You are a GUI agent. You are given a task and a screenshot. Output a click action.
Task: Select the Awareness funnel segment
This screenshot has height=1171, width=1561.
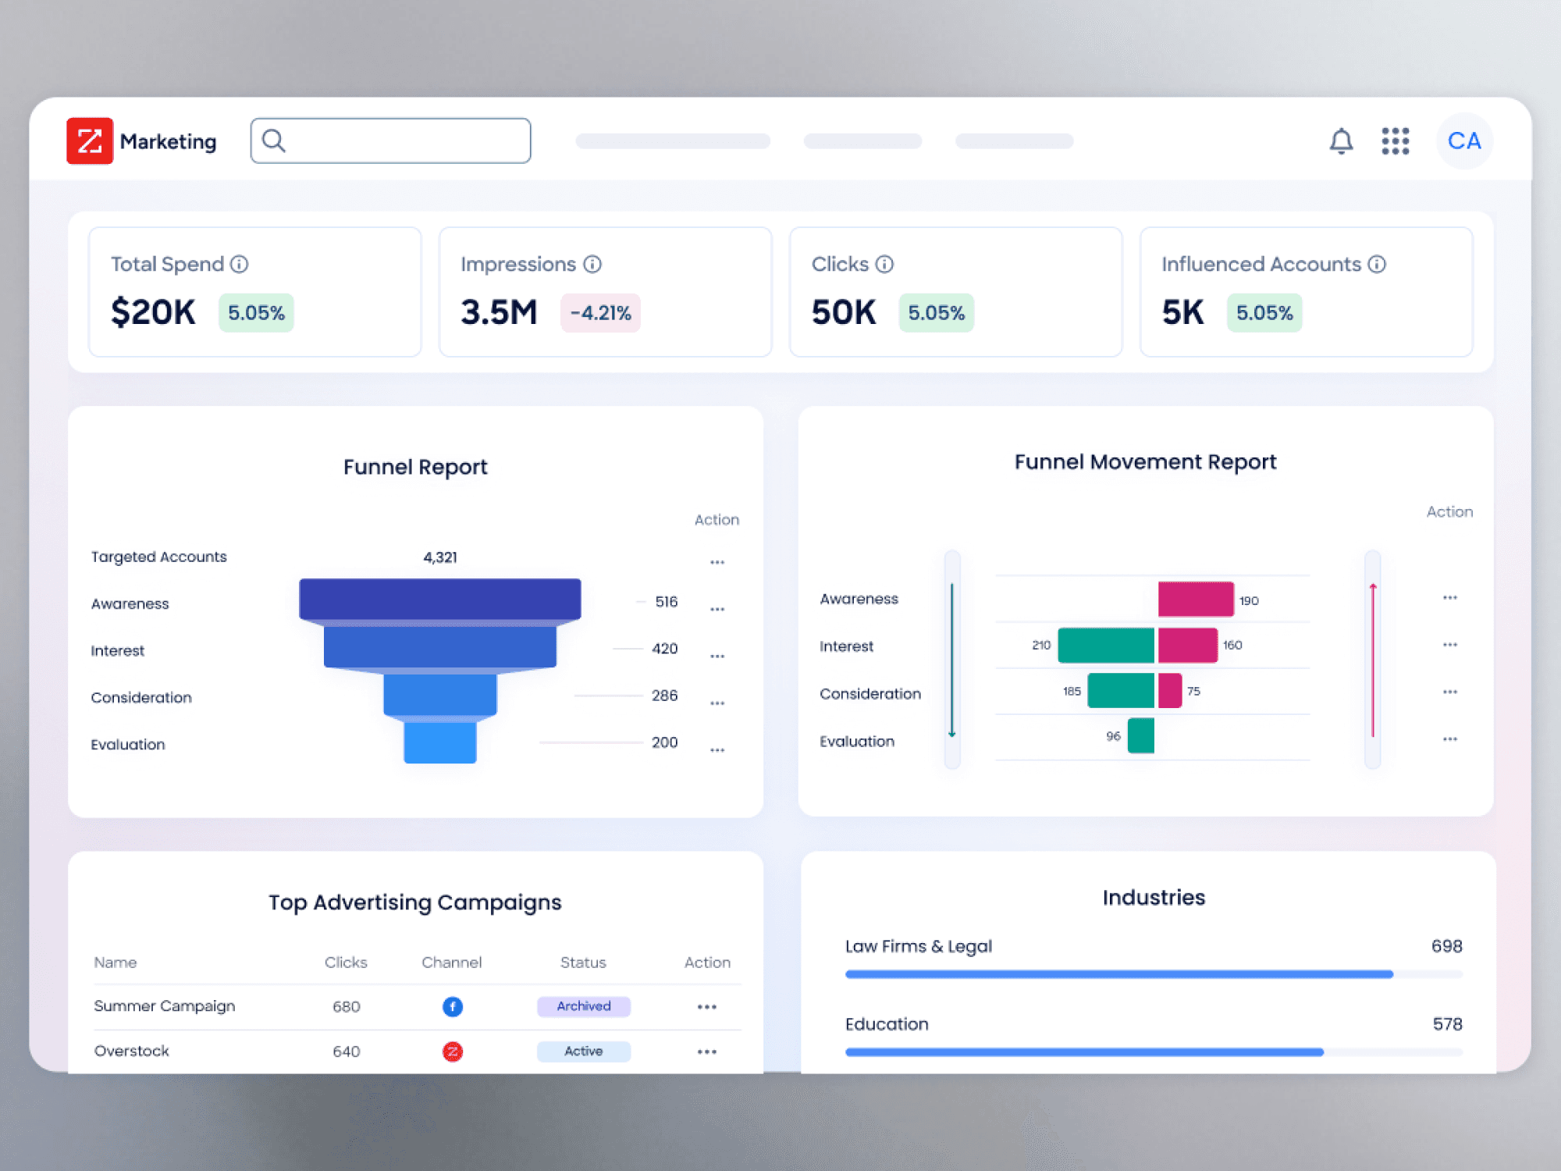(440, 601)
